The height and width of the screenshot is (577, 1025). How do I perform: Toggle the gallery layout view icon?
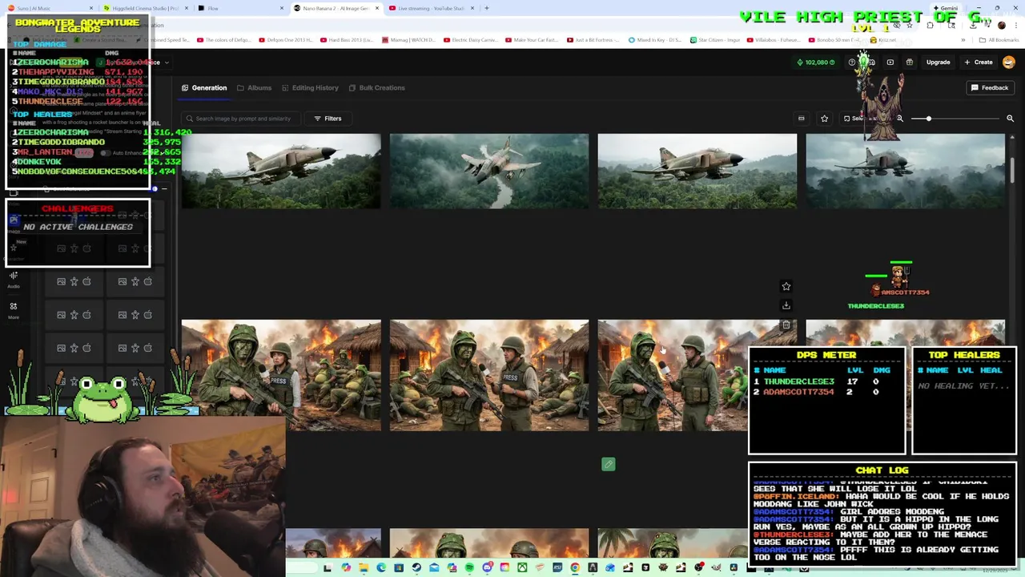[x=801, y=119]
